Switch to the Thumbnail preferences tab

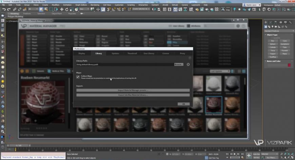click(x=132, y=53)
